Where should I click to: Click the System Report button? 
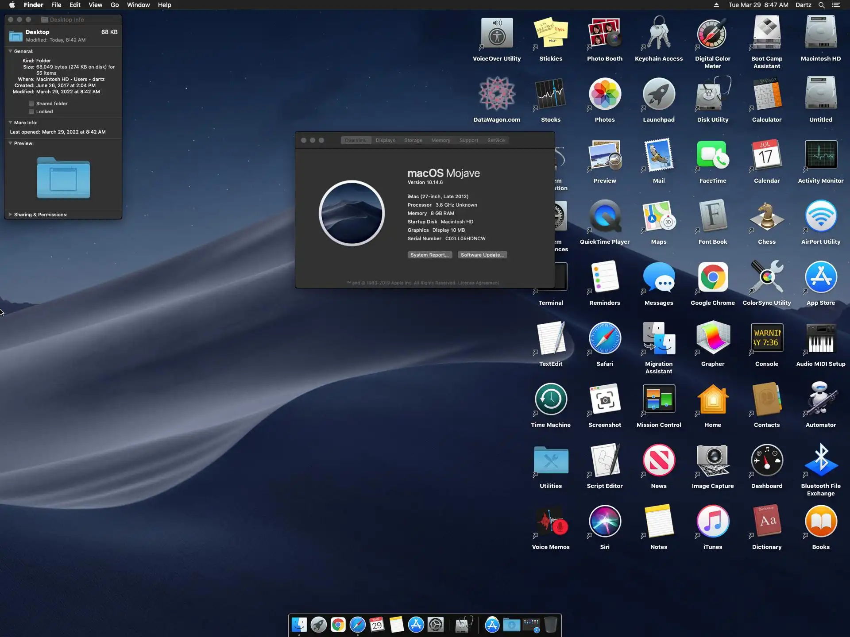click(x=429, y=255)
